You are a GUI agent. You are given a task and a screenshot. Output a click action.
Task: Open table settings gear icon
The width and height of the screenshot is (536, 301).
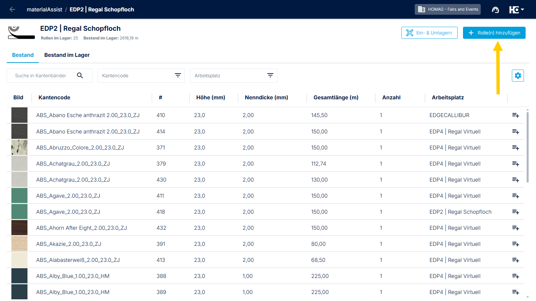518,76
